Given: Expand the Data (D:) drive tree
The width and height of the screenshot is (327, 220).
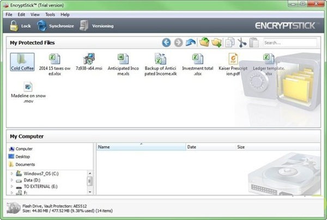Looking at the screenshot, I should pyautogui.click(x=12, y=179).
